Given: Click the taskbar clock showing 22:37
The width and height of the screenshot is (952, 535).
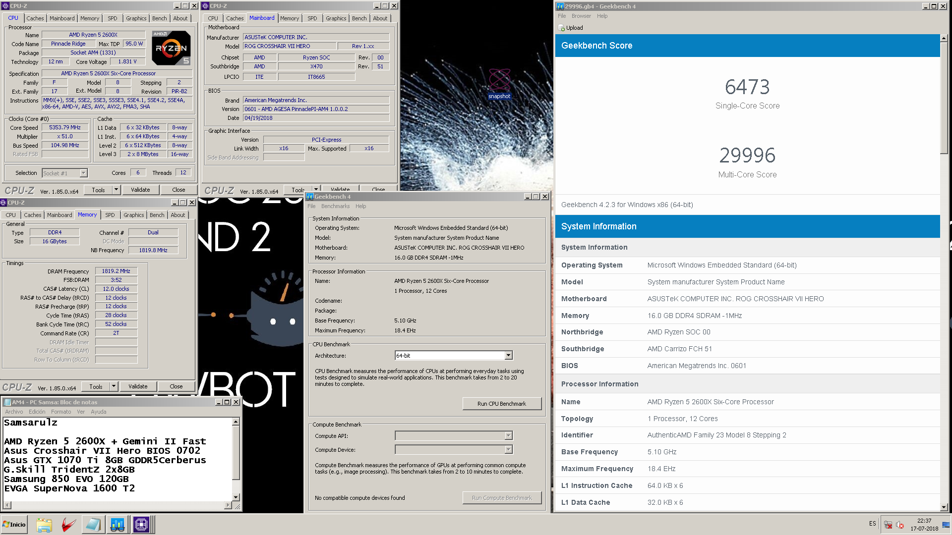Looking at the screenshot, I should point(924,521).
